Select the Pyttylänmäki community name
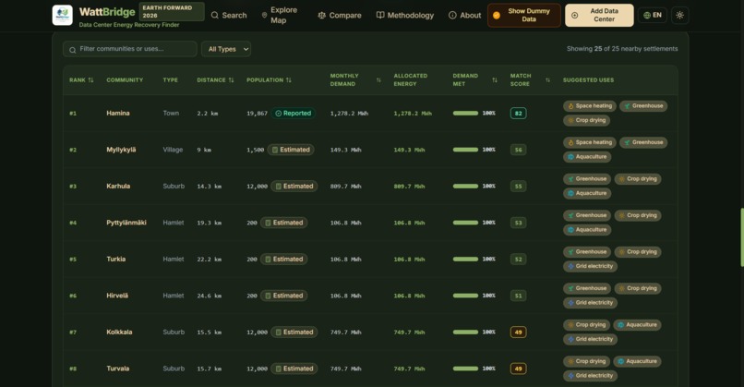 pyautogui.click(x=126, y=223)
